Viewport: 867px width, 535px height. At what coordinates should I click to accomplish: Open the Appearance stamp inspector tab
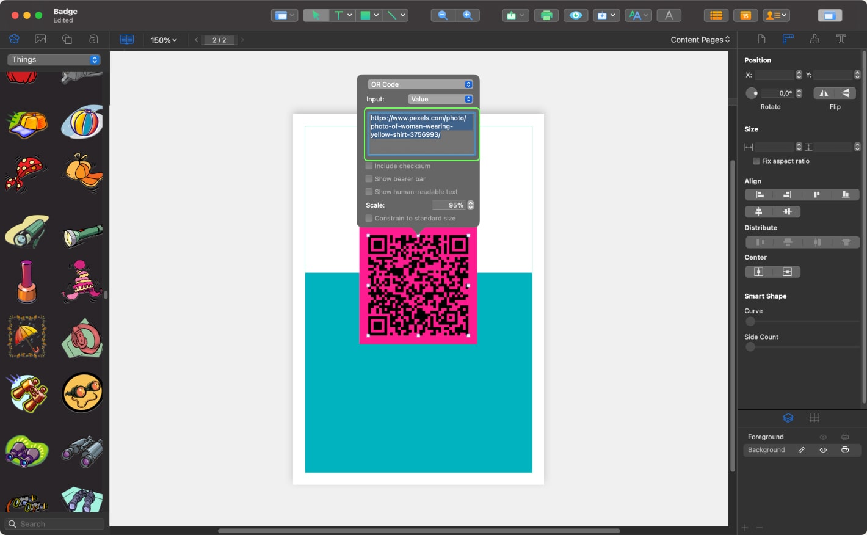point(814,39)
